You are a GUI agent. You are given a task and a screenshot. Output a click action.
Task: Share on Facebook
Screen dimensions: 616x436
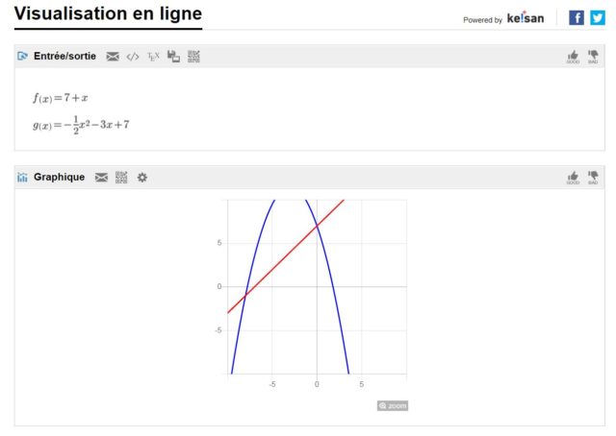577,17
